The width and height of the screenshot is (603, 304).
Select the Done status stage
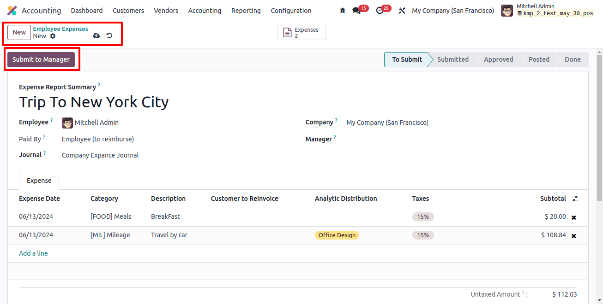pyautogui.click(x=573, y=59)
